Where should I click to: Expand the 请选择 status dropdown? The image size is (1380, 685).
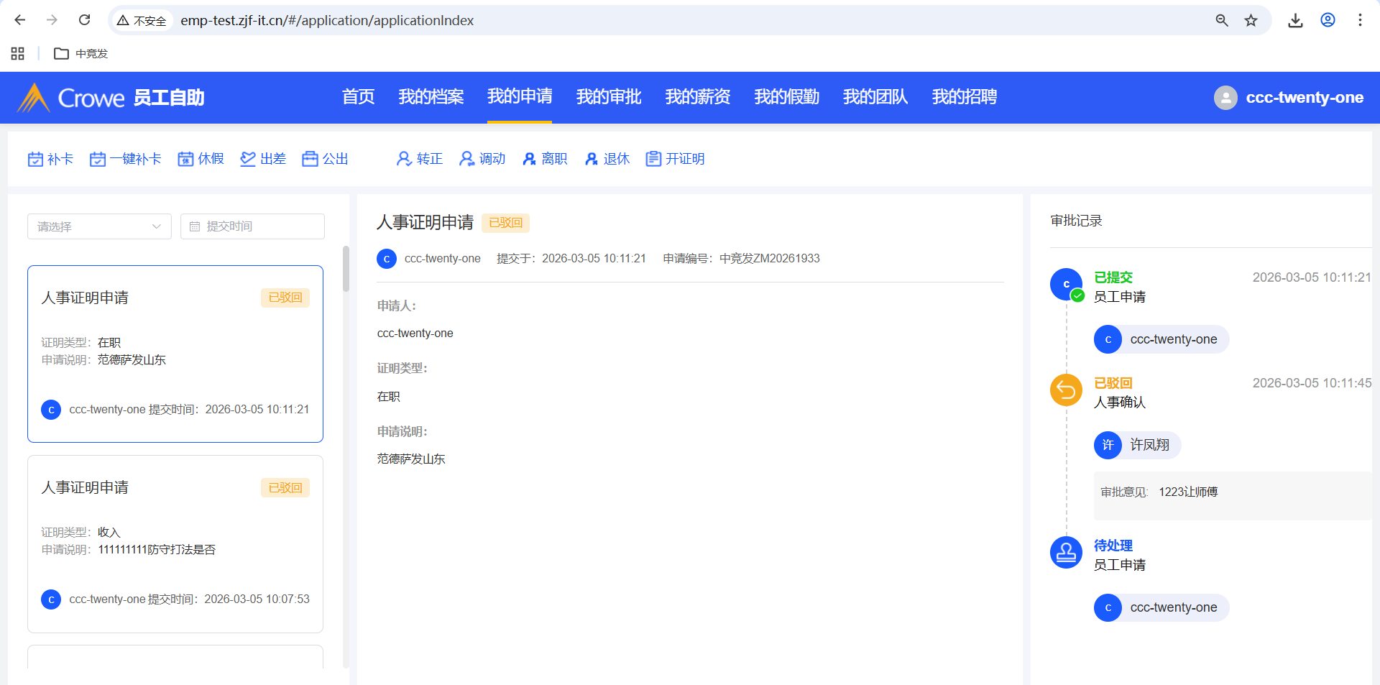coord(99,226)
